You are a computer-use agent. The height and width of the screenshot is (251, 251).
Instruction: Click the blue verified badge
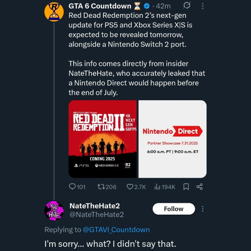[x=147, y=6]
